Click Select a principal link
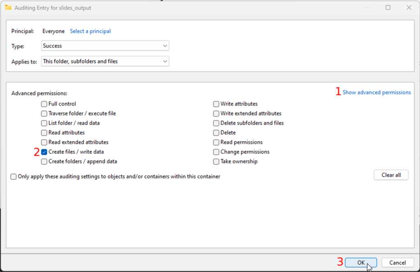Viewport: 420px width, 272px height. pyautogui.click(x=90, y=31)
